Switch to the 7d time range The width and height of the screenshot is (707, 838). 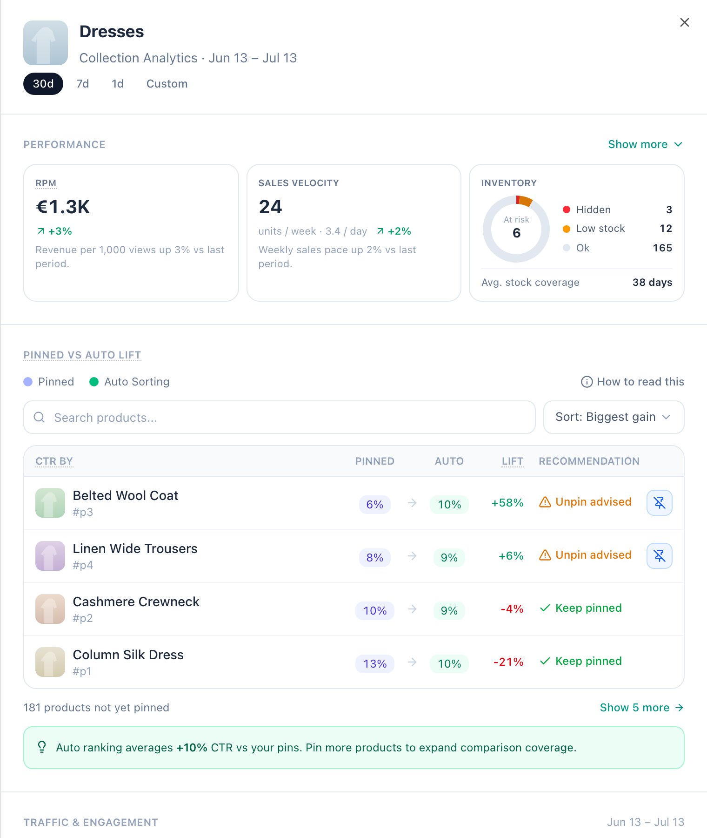(83, 84)
